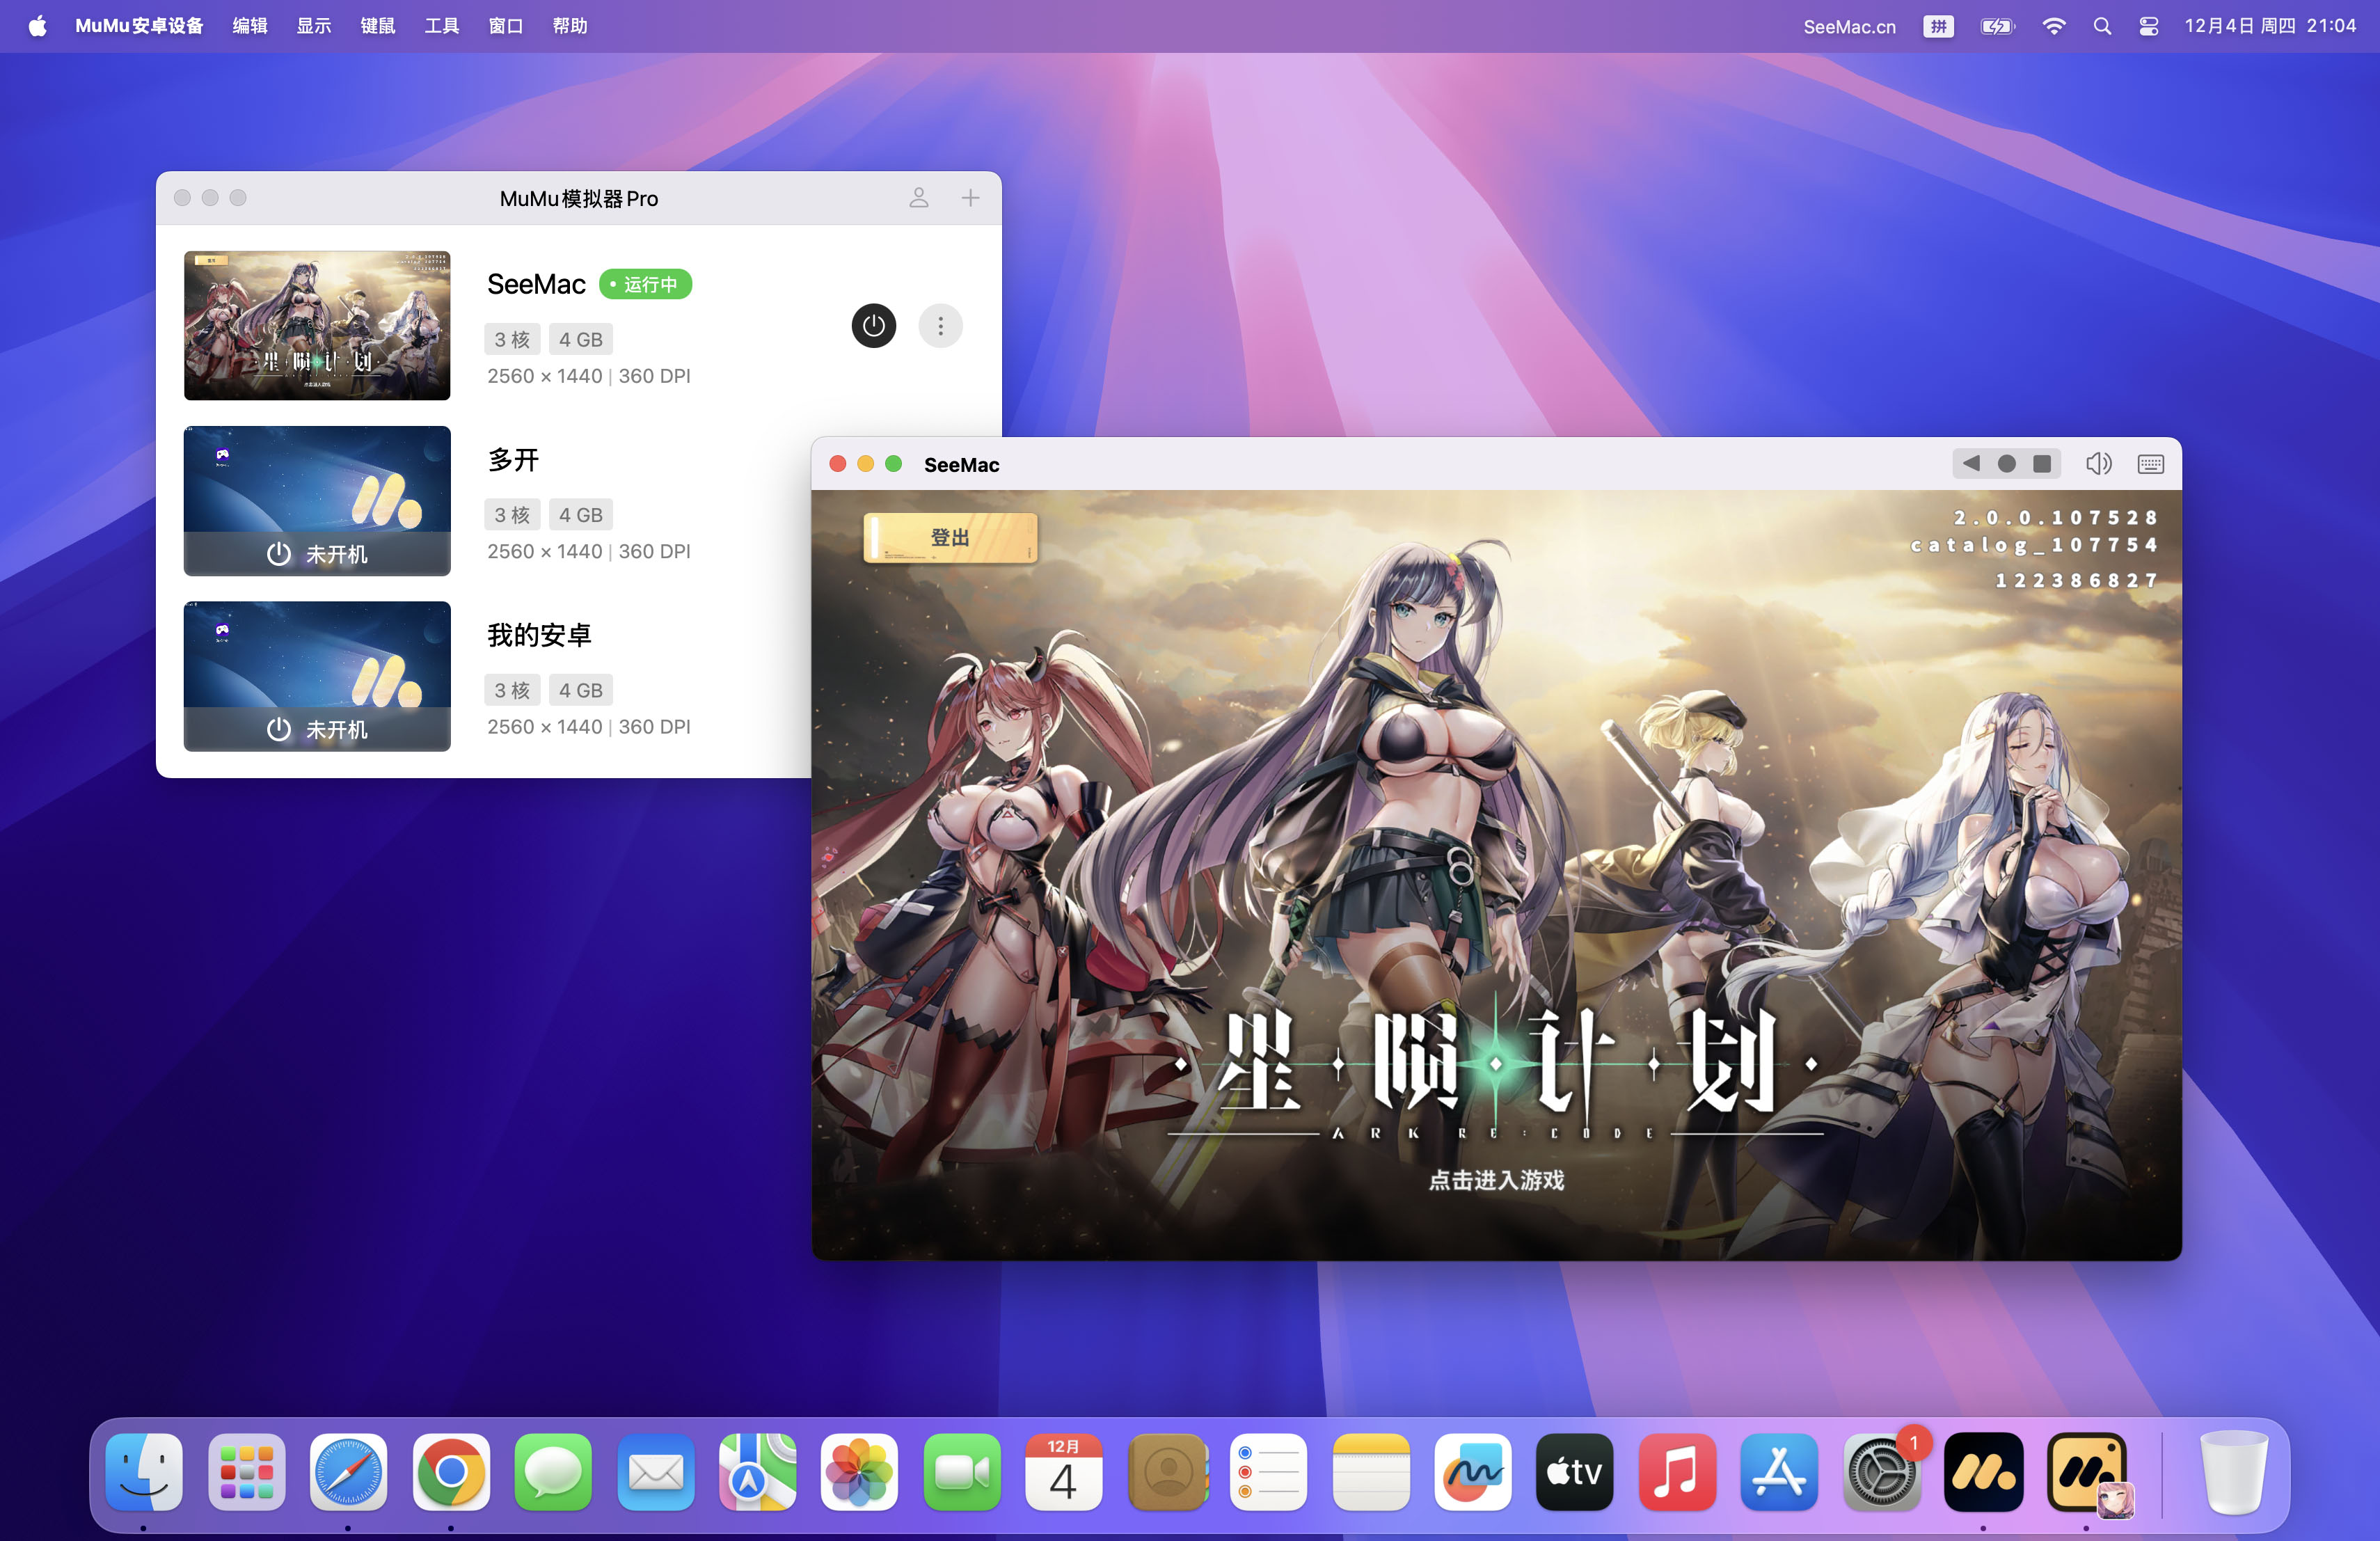This screenshot has height=1541, width=2380.
Task: Open the MuMu app icon in Dock
Action: tap(1983, 1472)
